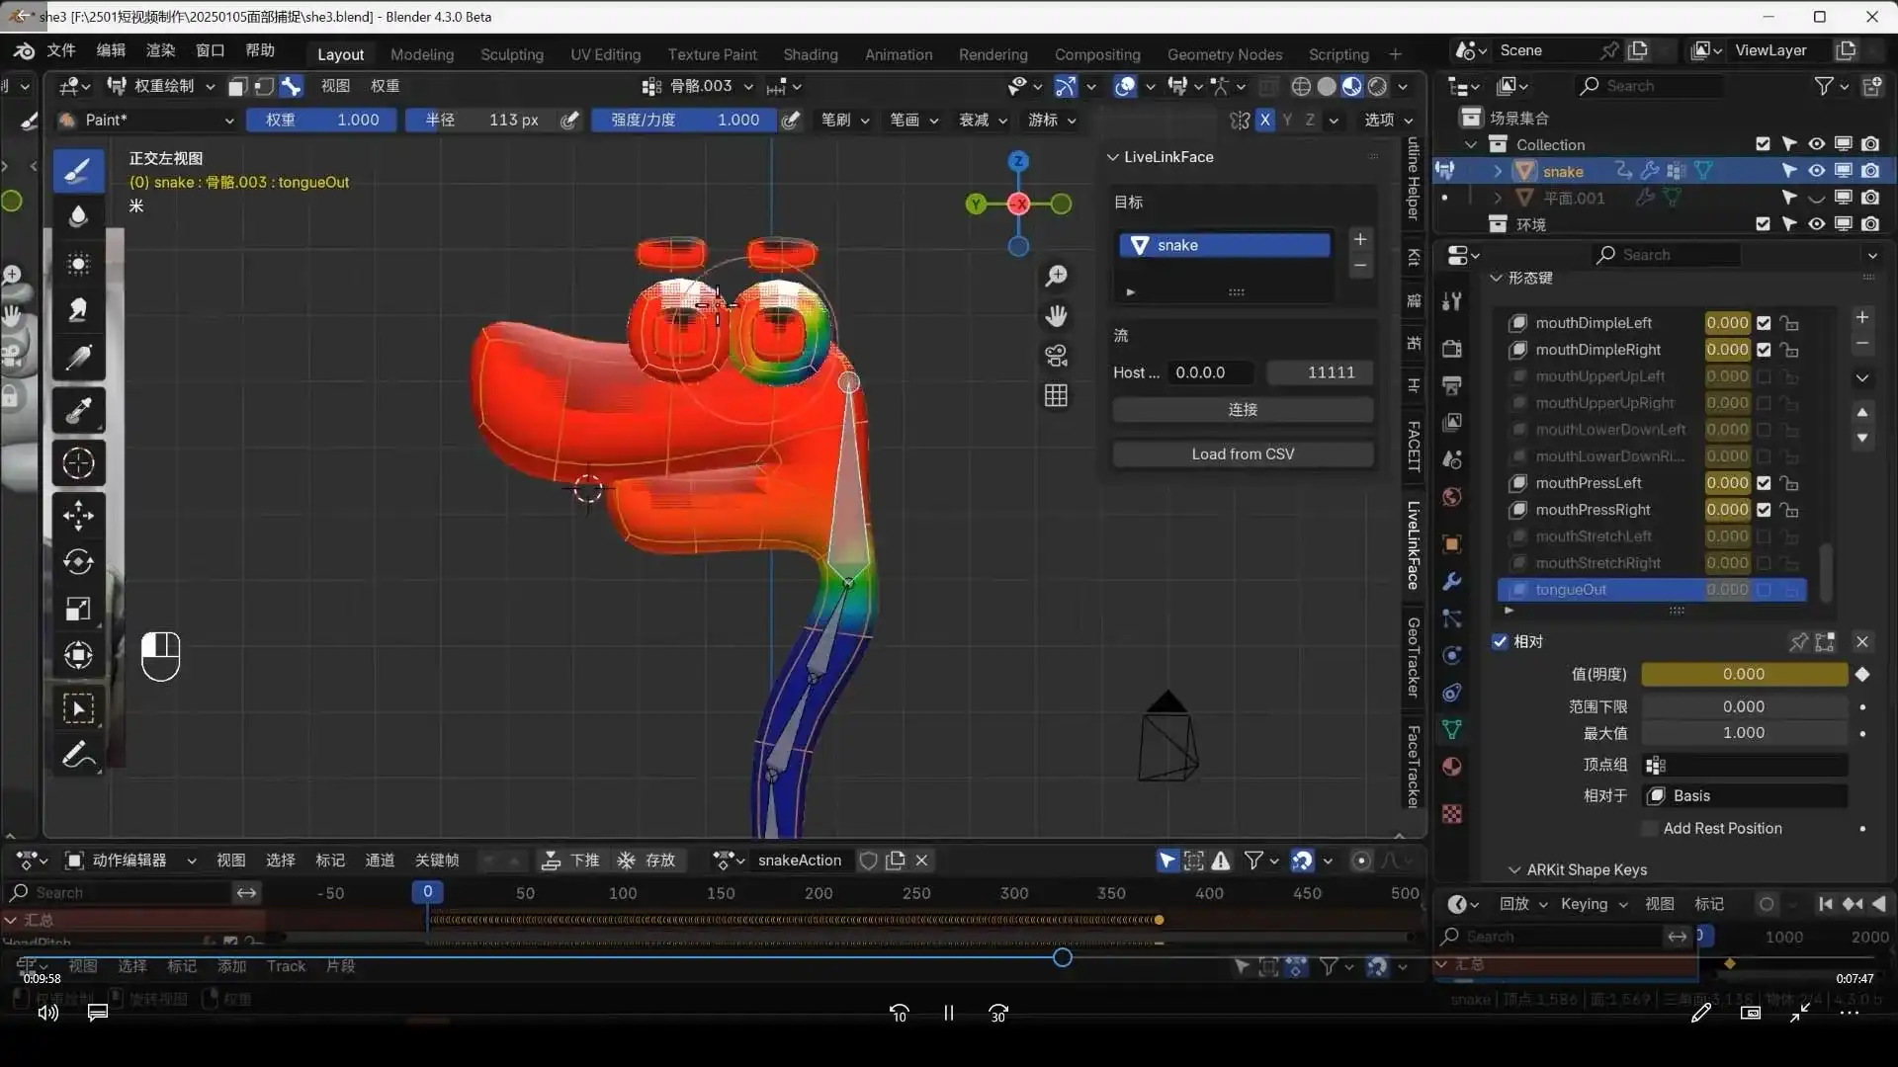Click the pause button in playback controls
1898x1067 pixels.
(x=947, y=1012)
